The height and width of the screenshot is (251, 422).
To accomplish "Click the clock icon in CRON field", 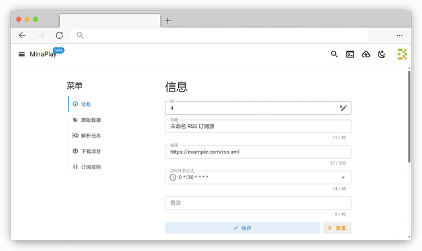I will 173,177.
